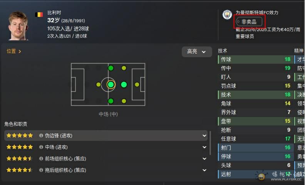Open the 位置 positions link
Image resolution: width=305 pixels, height=185 pixels.
pos(14,51)
